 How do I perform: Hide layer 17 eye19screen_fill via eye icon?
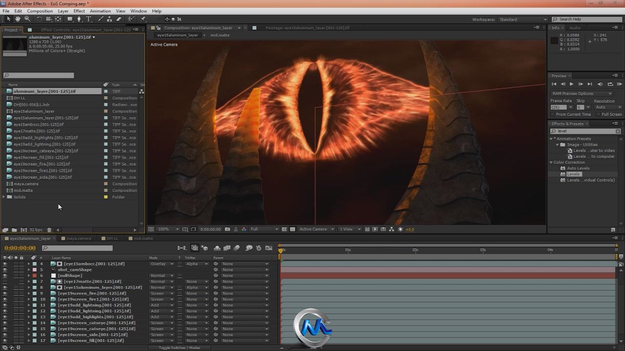pyautogui.click(x=5, y=340)
